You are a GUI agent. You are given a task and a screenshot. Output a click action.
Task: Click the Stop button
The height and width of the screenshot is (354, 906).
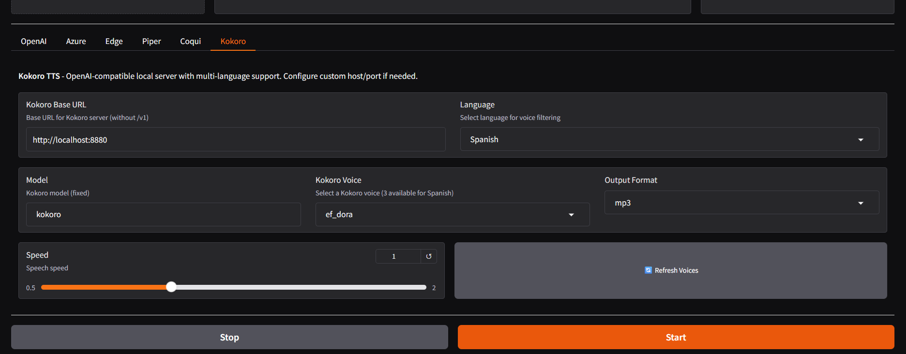(229, 337)
